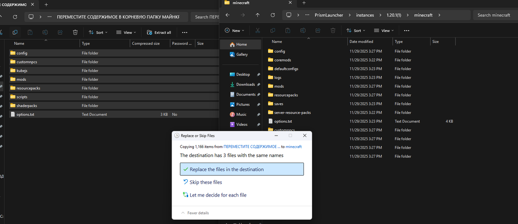The width and height of the screenshot is (518, 224).
Task: Click the Copy icon in the left archive window toolbar
Action: tap(15, 32)
